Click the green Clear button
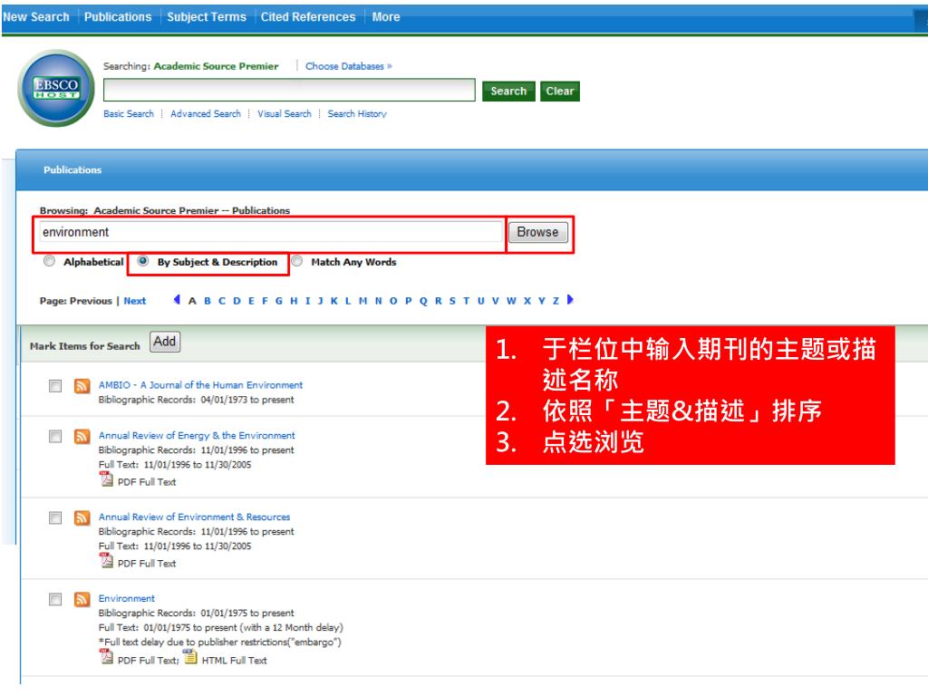The width and height of the screenshot is (928, 696). click(560, 92)
